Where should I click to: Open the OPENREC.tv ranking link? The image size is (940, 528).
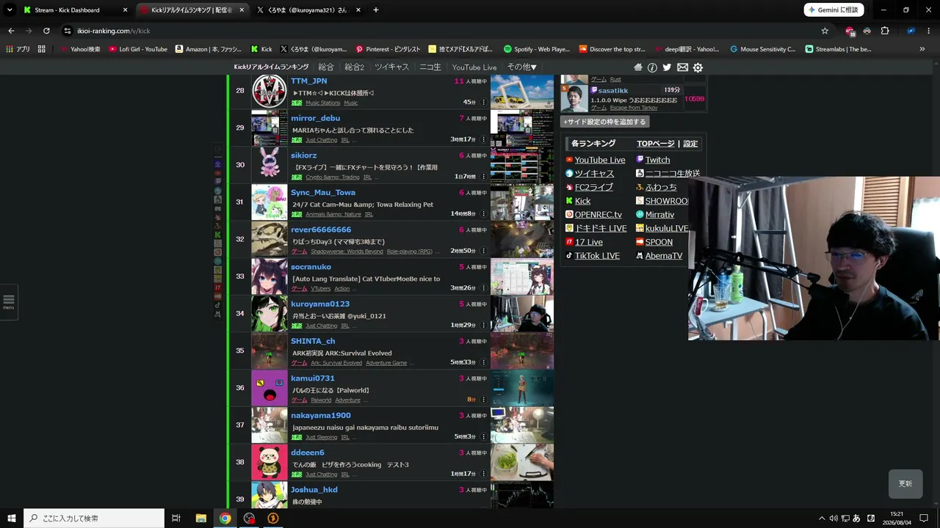(x=598, y=215)
